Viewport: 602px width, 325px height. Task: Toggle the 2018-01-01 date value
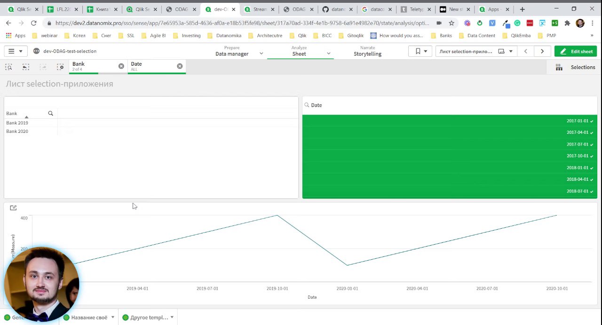point(450,168)
